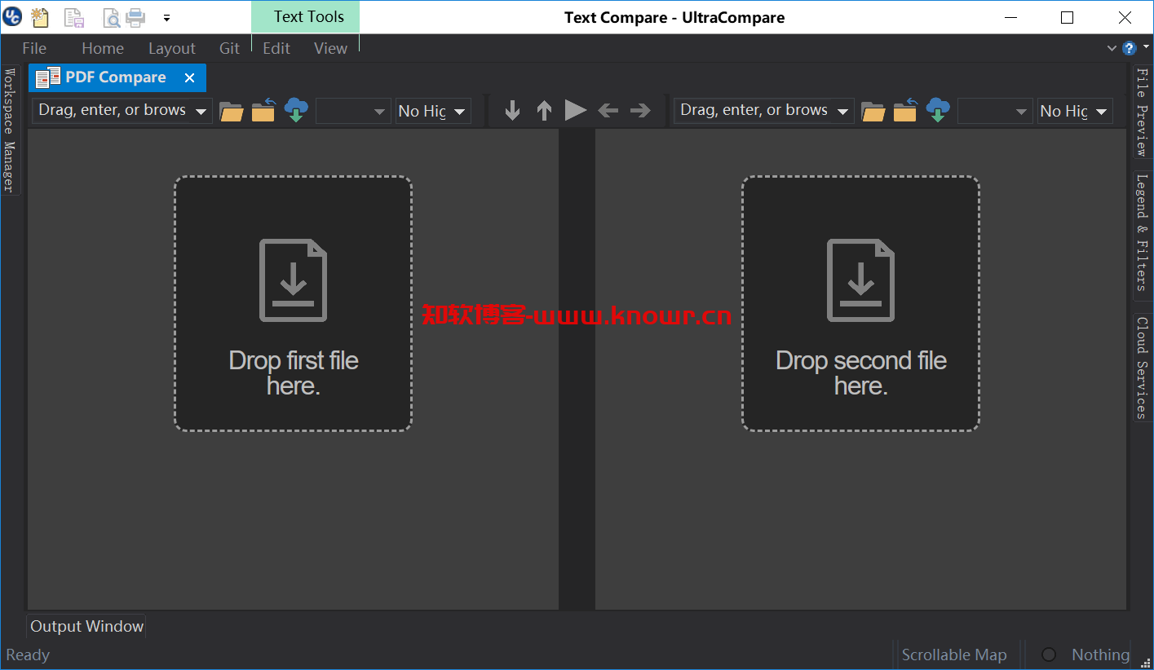
Task: Reload the second file with folder-arrow icon
Action: [905, 110]
